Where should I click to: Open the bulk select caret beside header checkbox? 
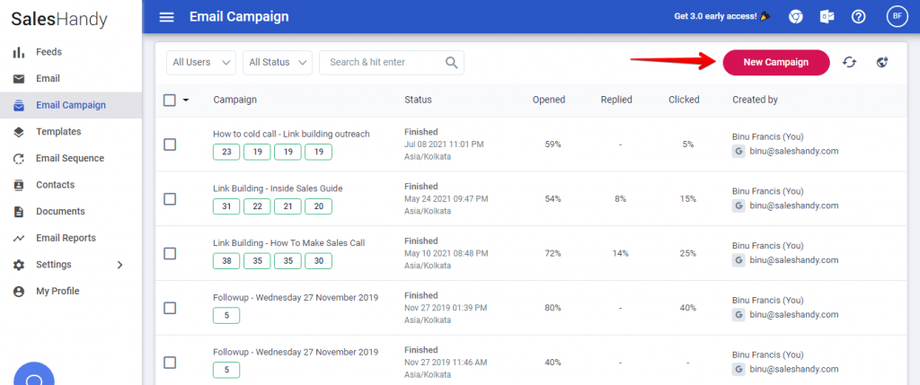[186, 101]
